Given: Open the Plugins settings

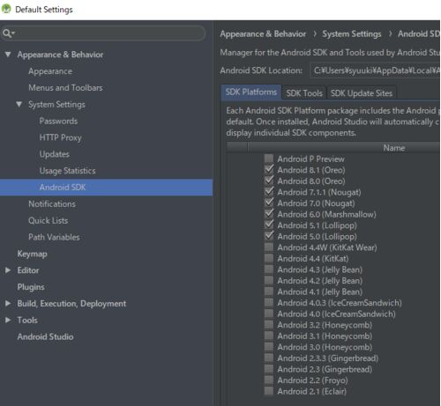Looking at the screenshot, I should 31,287.
